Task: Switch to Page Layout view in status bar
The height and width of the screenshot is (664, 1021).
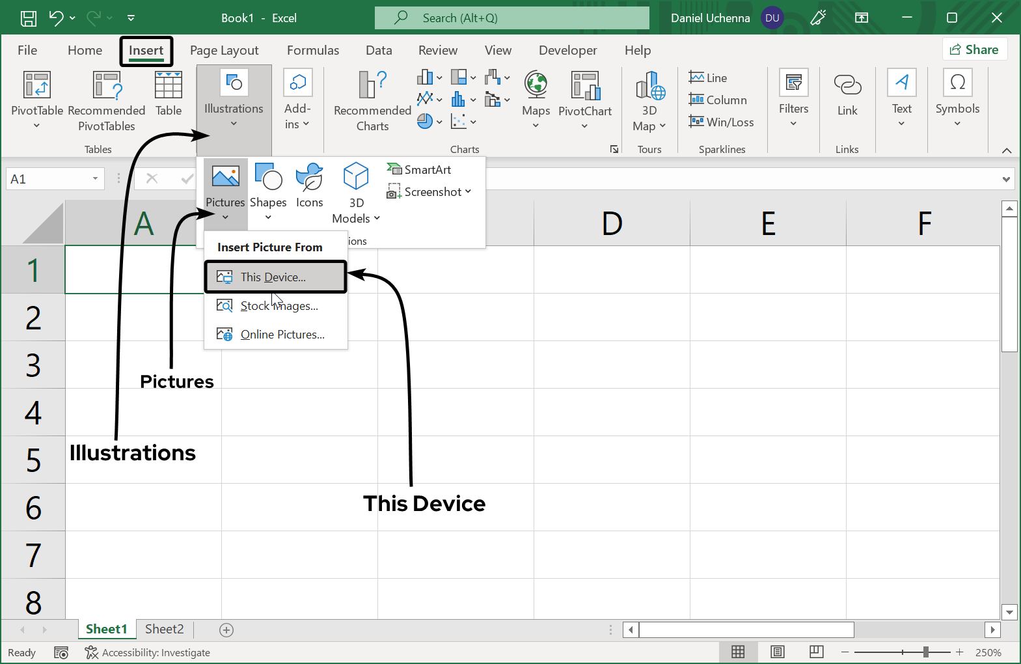Action: click(777, 652)
